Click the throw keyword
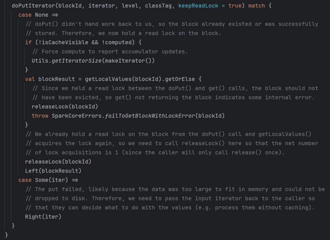 point(40,115)
